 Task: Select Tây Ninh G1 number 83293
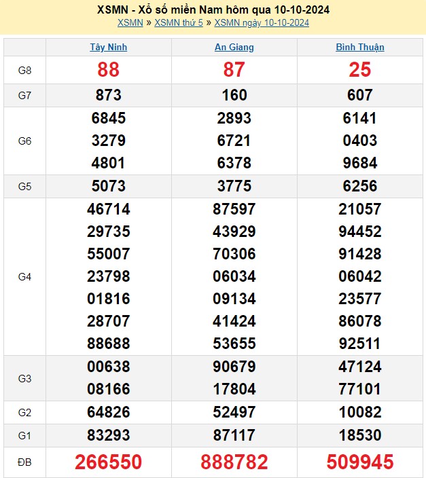click(x=109, y=435)
